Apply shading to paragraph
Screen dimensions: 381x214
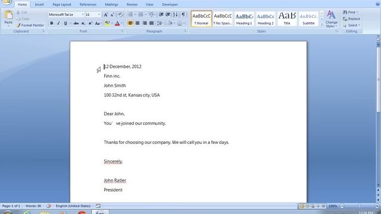170,23
